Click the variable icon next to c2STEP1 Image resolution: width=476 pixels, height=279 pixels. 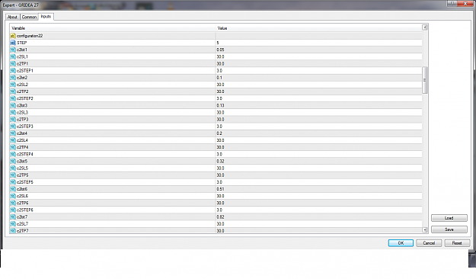click(x=13, y=71)
